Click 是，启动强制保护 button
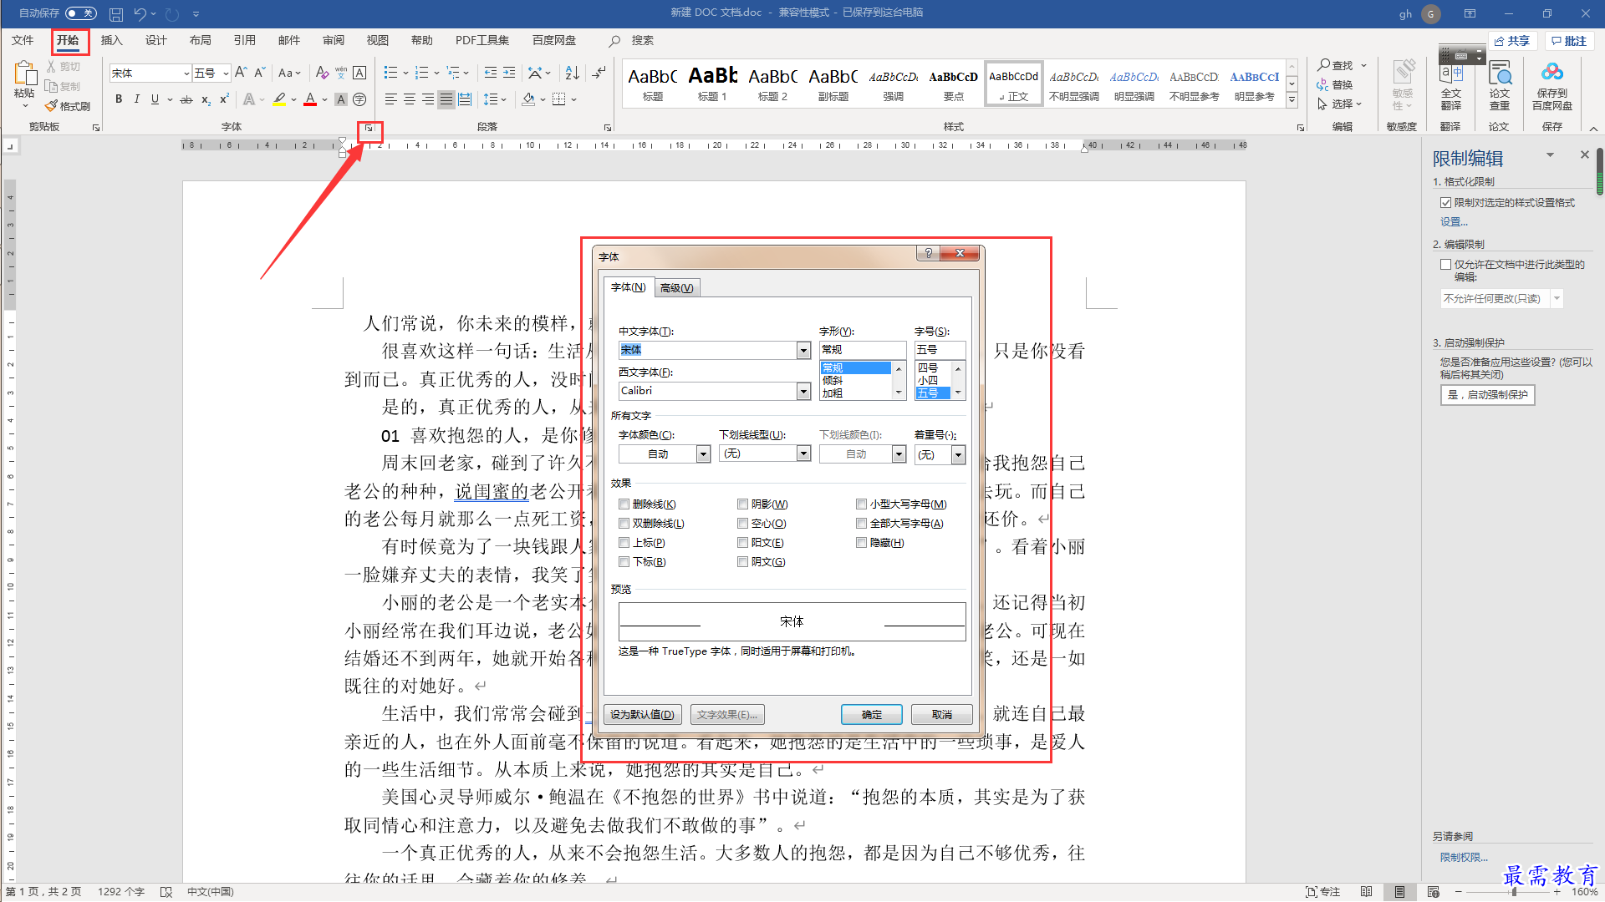The width and height of the screenshot is (1605, 902). (1488, 394)
